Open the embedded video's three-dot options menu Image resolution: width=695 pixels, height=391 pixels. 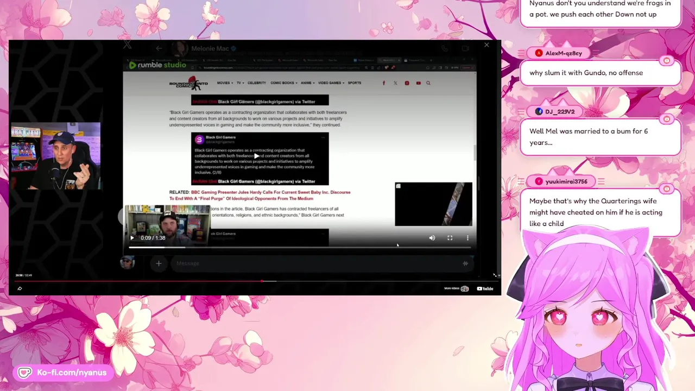(x=467, y=238)
